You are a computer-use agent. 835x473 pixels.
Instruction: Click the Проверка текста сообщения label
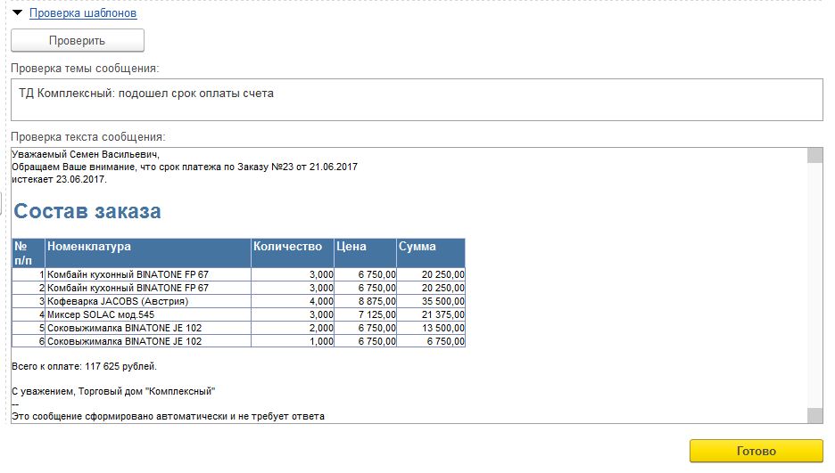(x=87, y=137)
